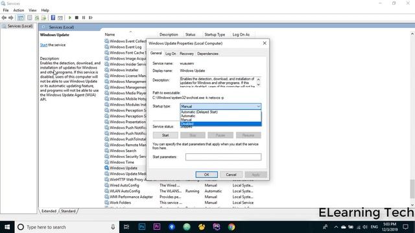The width and height of the screenshot is (415, 233).
Task: Switch to the Log On tab
Action: tap(171, 54)
